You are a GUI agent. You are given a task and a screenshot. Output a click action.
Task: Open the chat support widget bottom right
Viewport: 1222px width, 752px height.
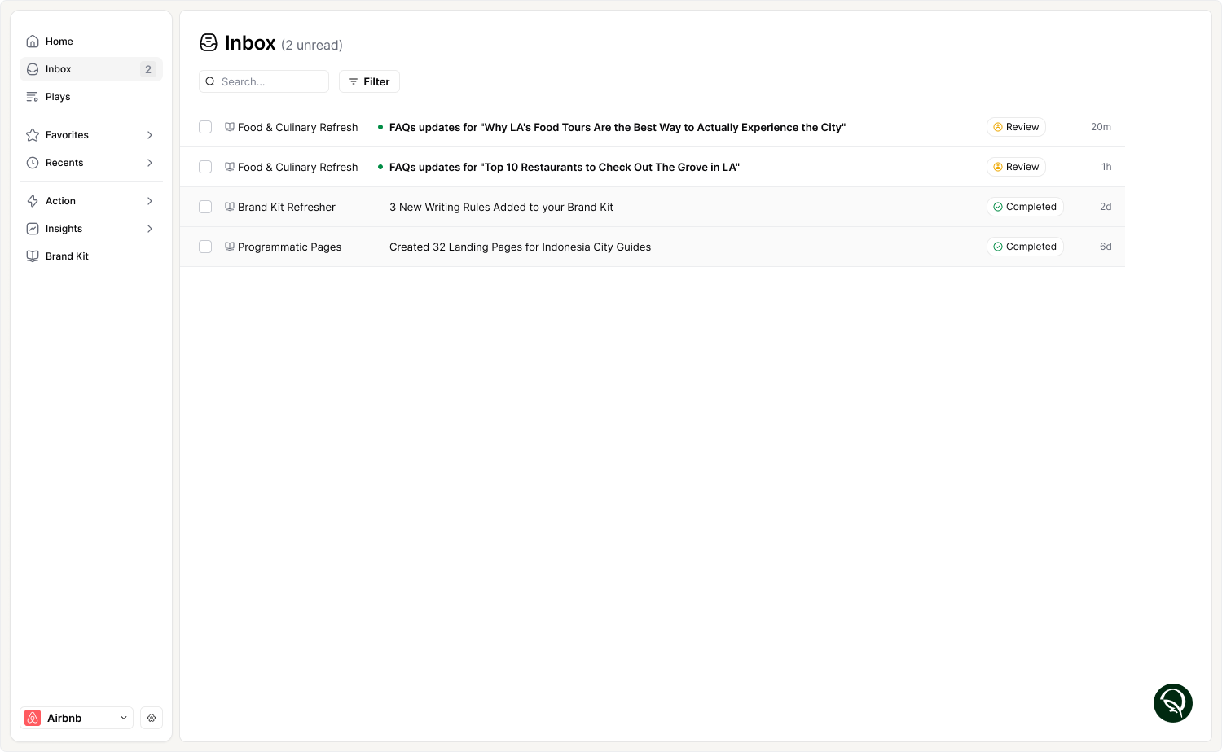[1173, 702]
